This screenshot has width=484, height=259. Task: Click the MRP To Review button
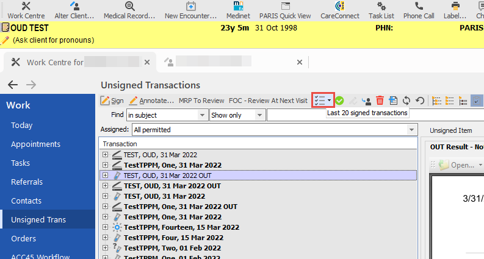point(201,101)
